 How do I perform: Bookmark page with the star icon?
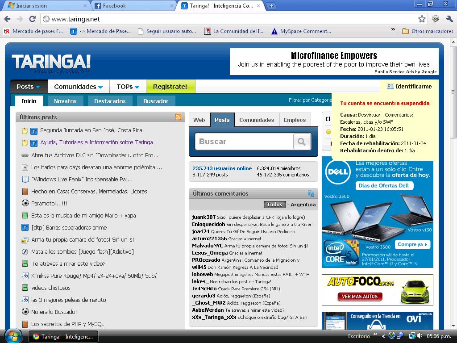point(422,19)
